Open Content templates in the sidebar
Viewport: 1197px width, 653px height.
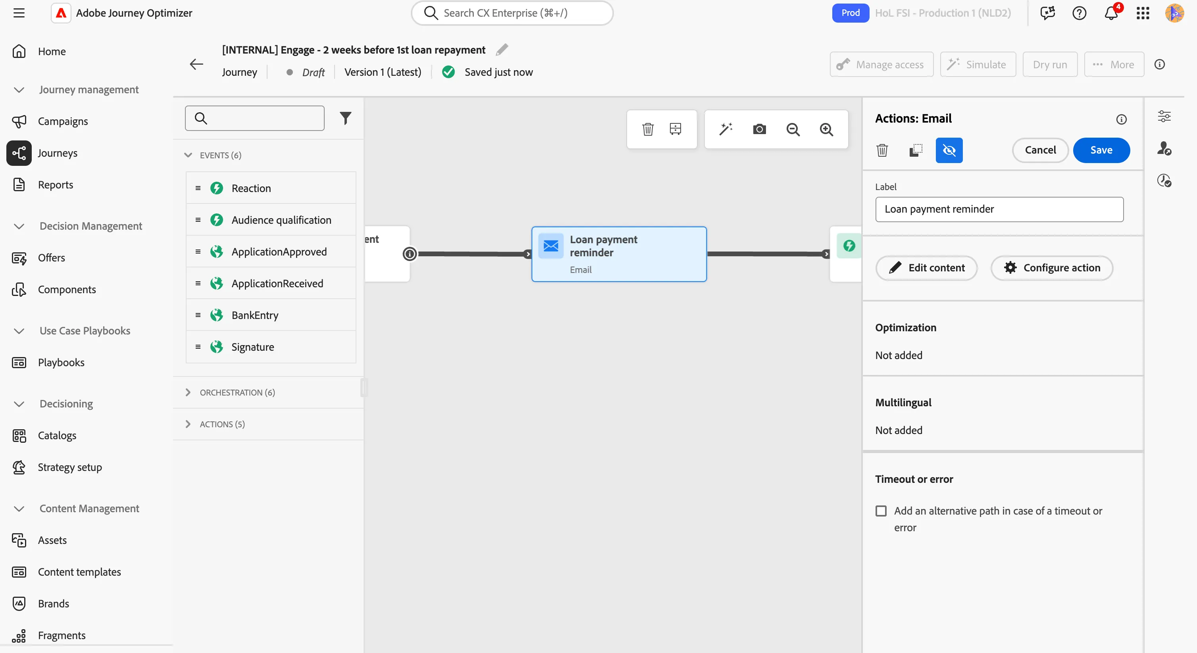(x=79, y=572)
